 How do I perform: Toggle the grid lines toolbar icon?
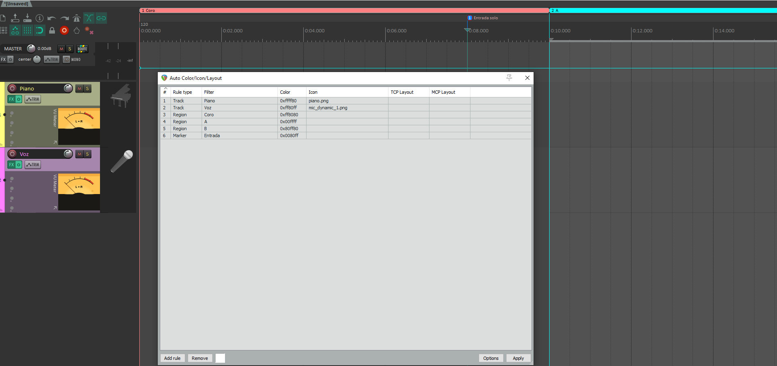(27, 30)
